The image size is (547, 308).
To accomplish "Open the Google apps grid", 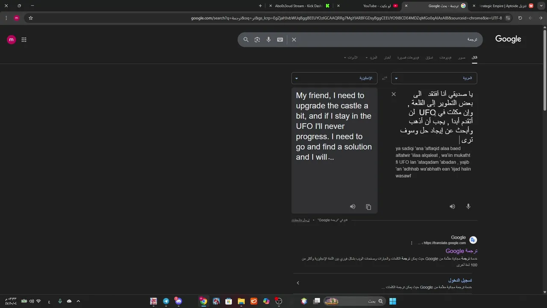I will [24, 39].
